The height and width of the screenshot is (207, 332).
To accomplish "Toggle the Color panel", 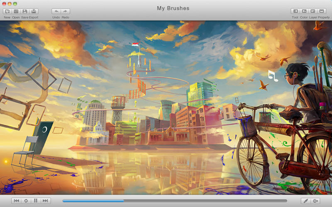I will click(304, 12).
